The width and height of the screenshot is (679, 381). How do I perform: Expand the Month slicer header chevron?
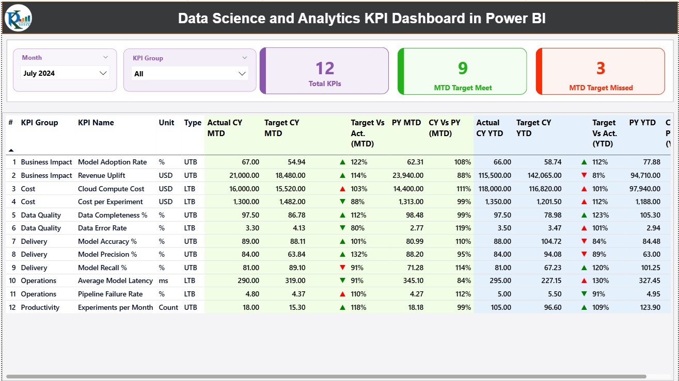click(x=107, y=57)
